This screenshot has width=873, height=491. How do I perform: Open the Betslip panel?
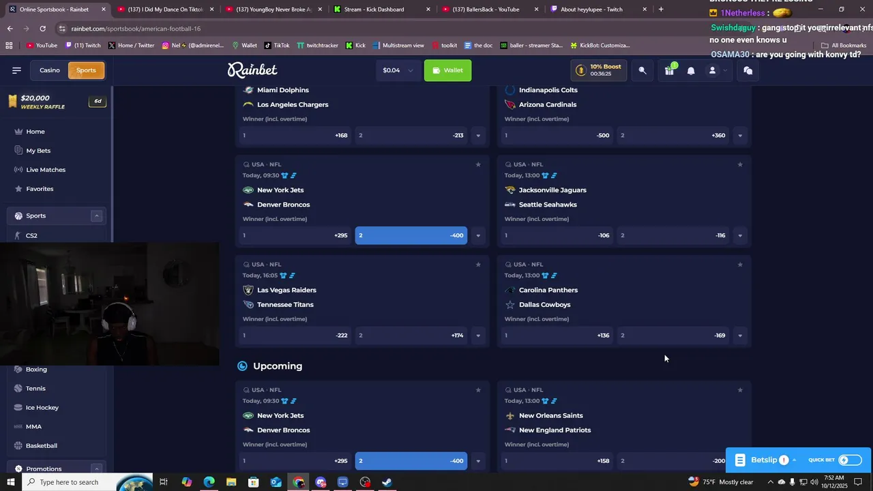click(x=765, y=460)
